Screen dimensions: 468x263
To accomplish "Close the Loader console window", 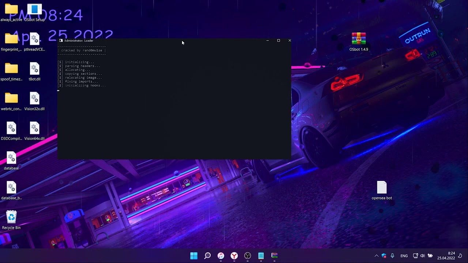I will [x=290, y=41].
